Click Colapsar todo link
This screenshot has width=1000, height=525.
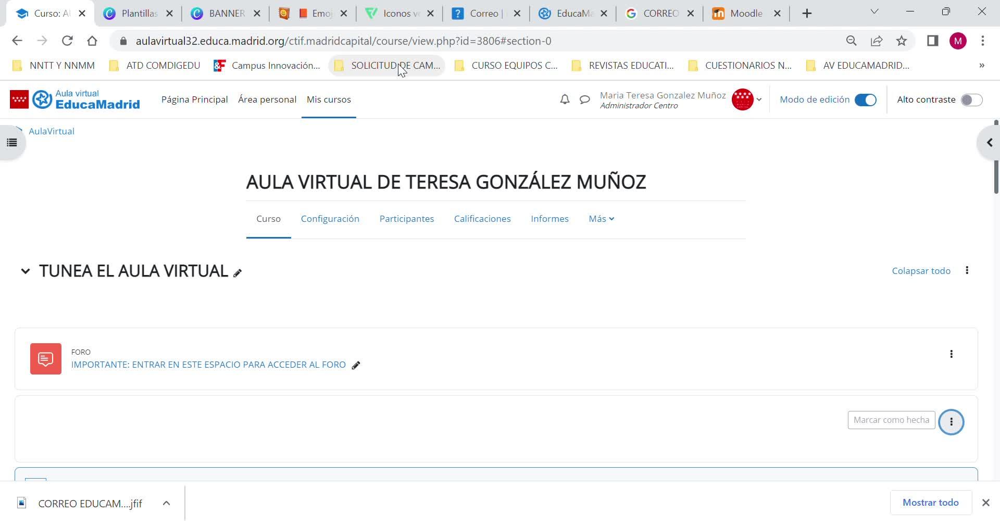tap(921, 271)
